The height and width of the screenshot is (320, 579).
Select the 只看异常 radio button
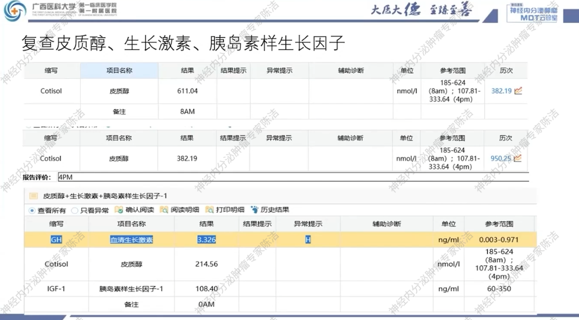(75, 210)
